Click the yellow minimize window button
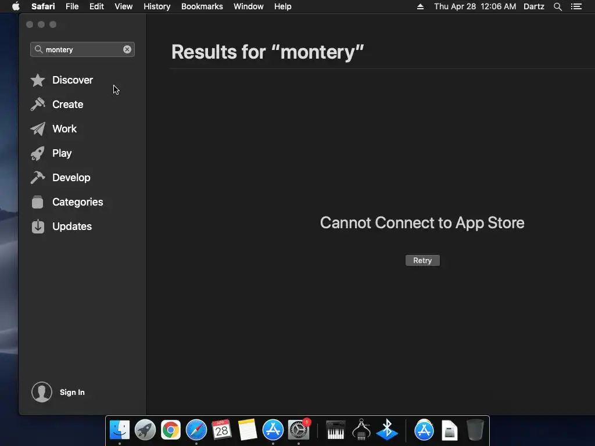This screenshot has height=446, width=595. pos(41,24)
